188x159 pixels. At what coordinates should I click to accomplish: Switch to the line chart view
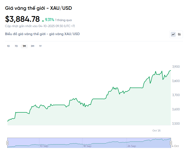[173, 34]
